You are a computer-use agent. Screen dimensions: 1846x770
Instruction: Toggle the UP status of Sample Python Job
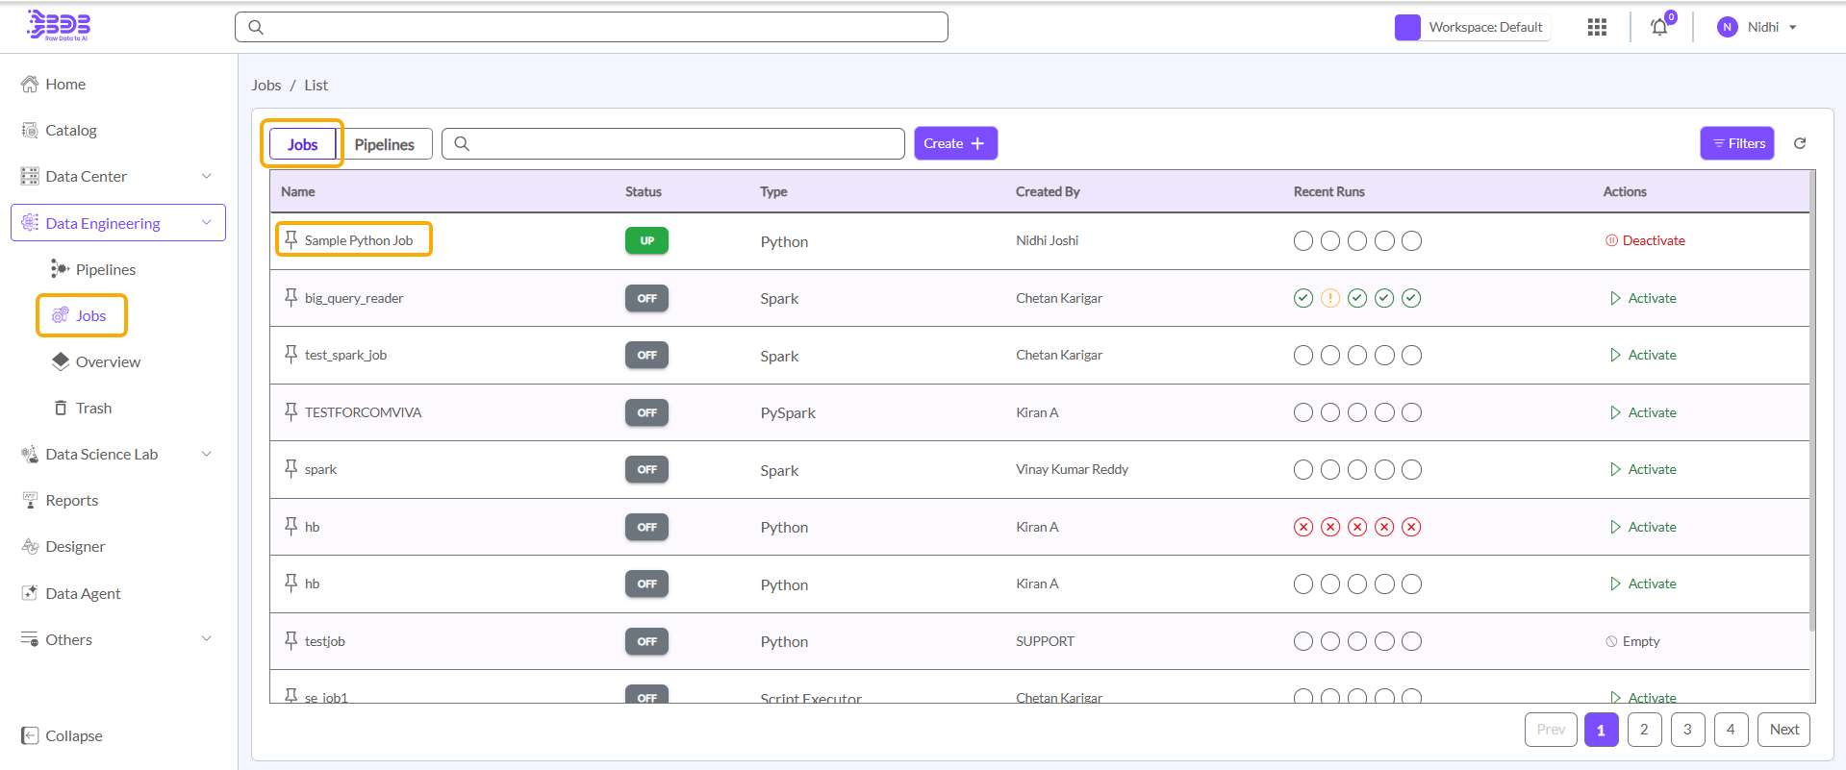click(x=646, y=240)
